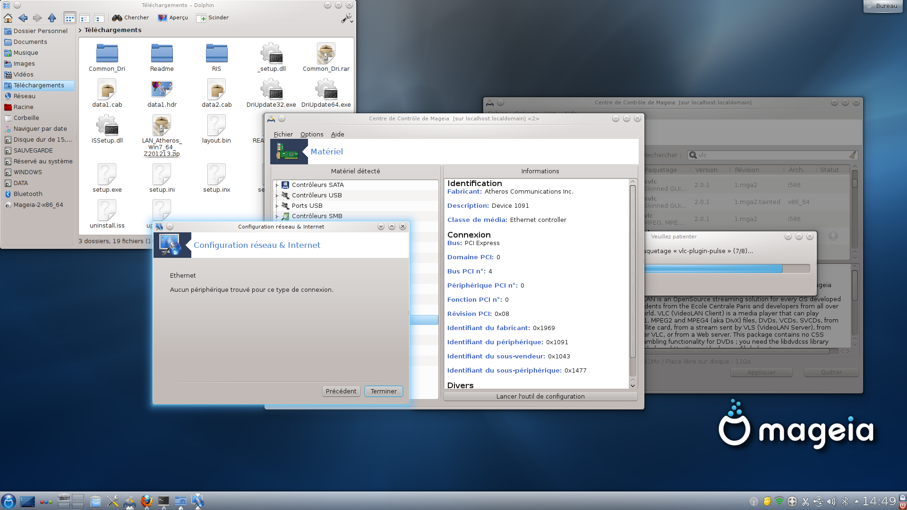Open the Aide menu in Matériel window
The width and height of the screenshot is (907, 510).
coord(337,135)
